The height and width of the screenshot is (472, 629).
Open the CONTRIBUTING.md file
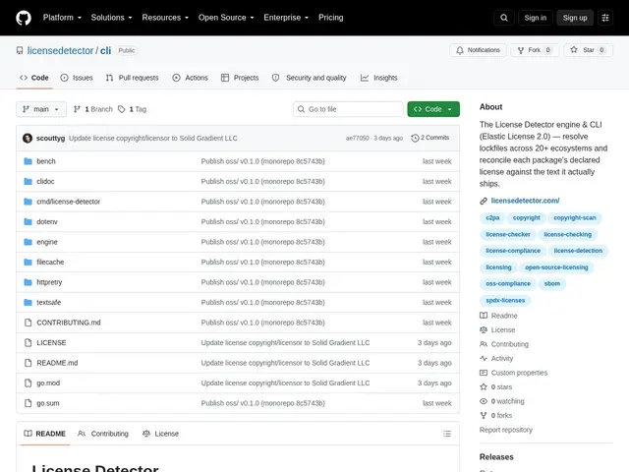click(x=69, y=323)
